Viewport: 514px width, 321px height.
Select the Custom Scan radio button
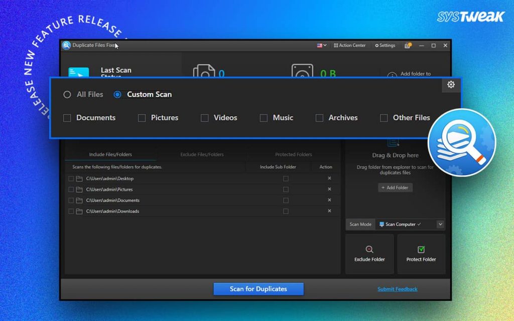click(x=117, y=95)
